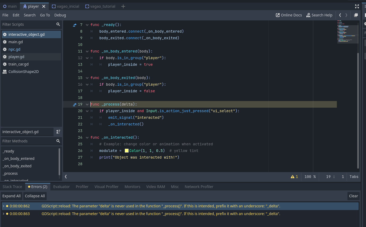
Task: Click the method sort toggle icon
Action: pyautogui.click(x=58, y=132)
